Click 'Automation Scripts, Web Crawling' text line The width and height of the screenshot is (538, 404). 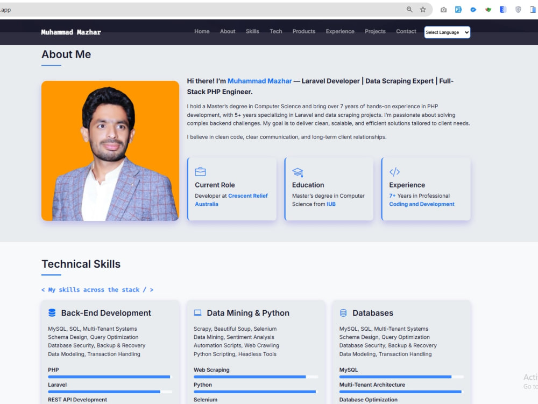(x=236, y=346)
